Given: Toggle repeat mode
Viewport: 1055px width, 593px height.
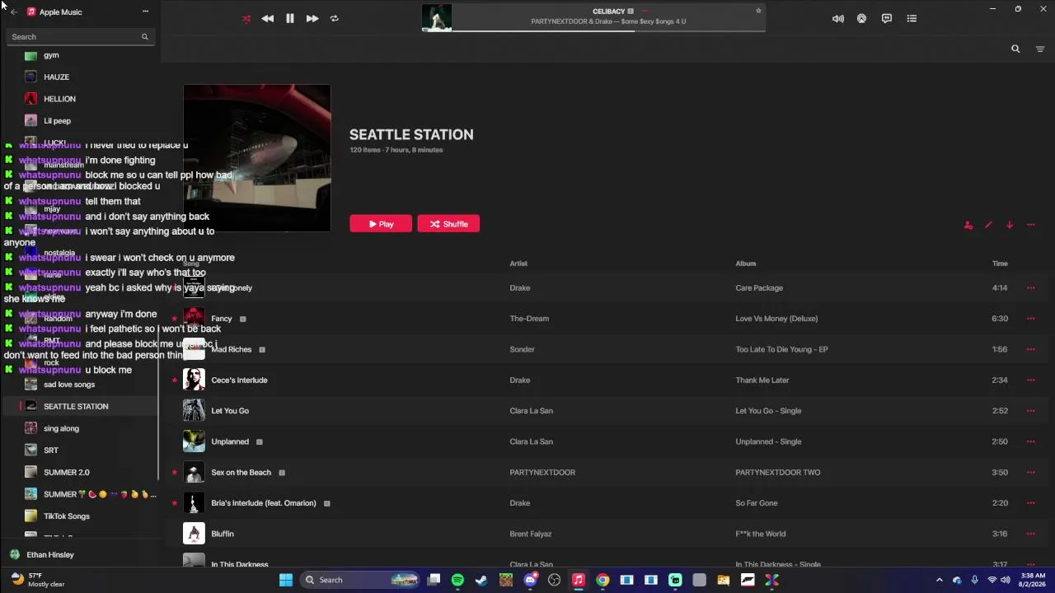Looking at the screenshot, I should pos(334,18).
